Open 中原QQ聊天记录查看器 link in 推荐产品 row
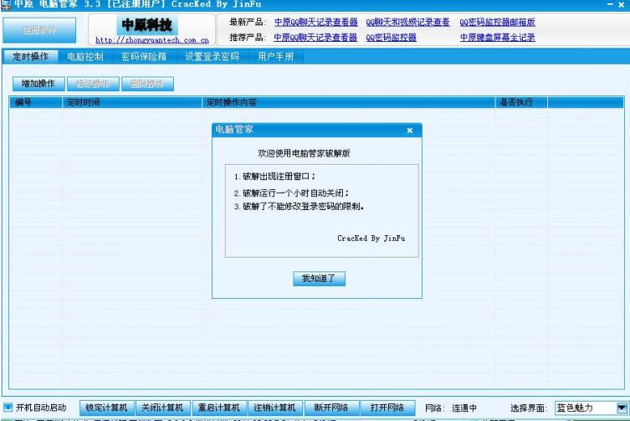630x421 pixels. pos(315,38)
